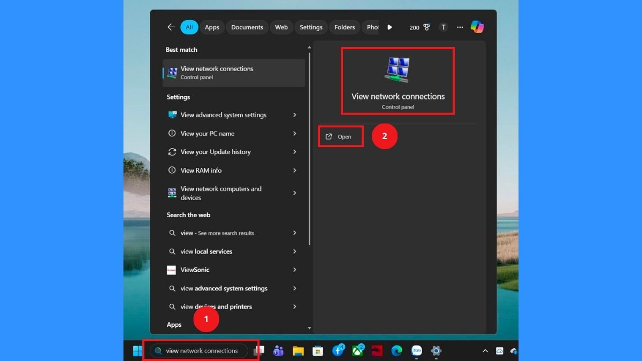Click the T user profile avatar
The width and height of the screenshot is (642, 361).
[443, 27]
